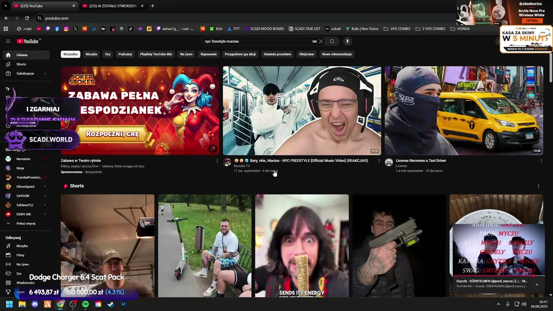Open options for License Taxi Driver video

click(x=541, y=161)
